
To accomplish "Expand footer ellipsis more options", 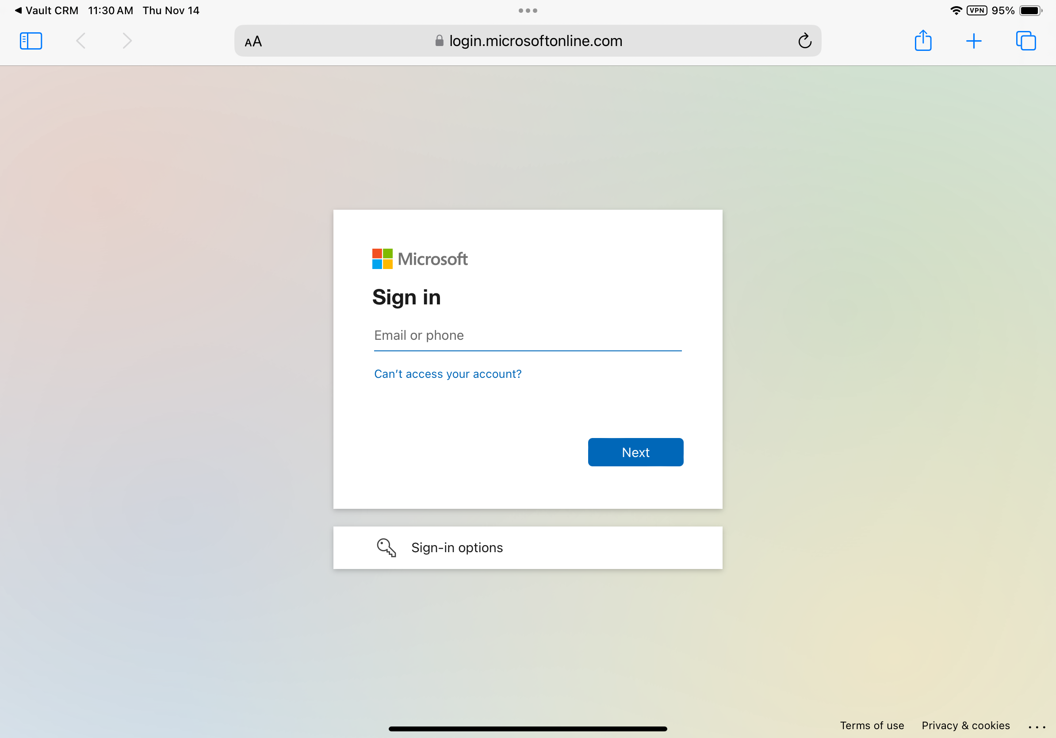I will click(x=1037, y=727).
